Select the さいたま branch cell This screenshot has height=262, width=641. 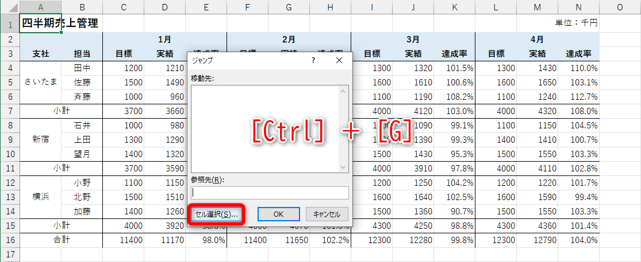coord(41,83)
